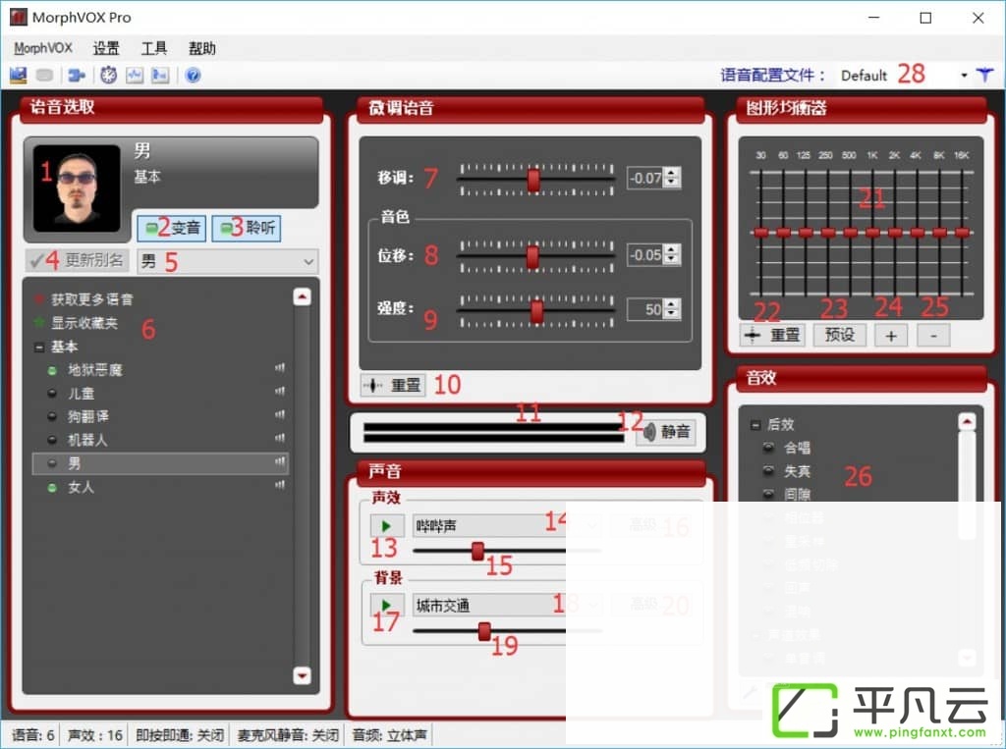The height and width of the screenshot is (749, 1006).
Task: Click the waveform toolbar icon
Action: click(x=134, y=76)
